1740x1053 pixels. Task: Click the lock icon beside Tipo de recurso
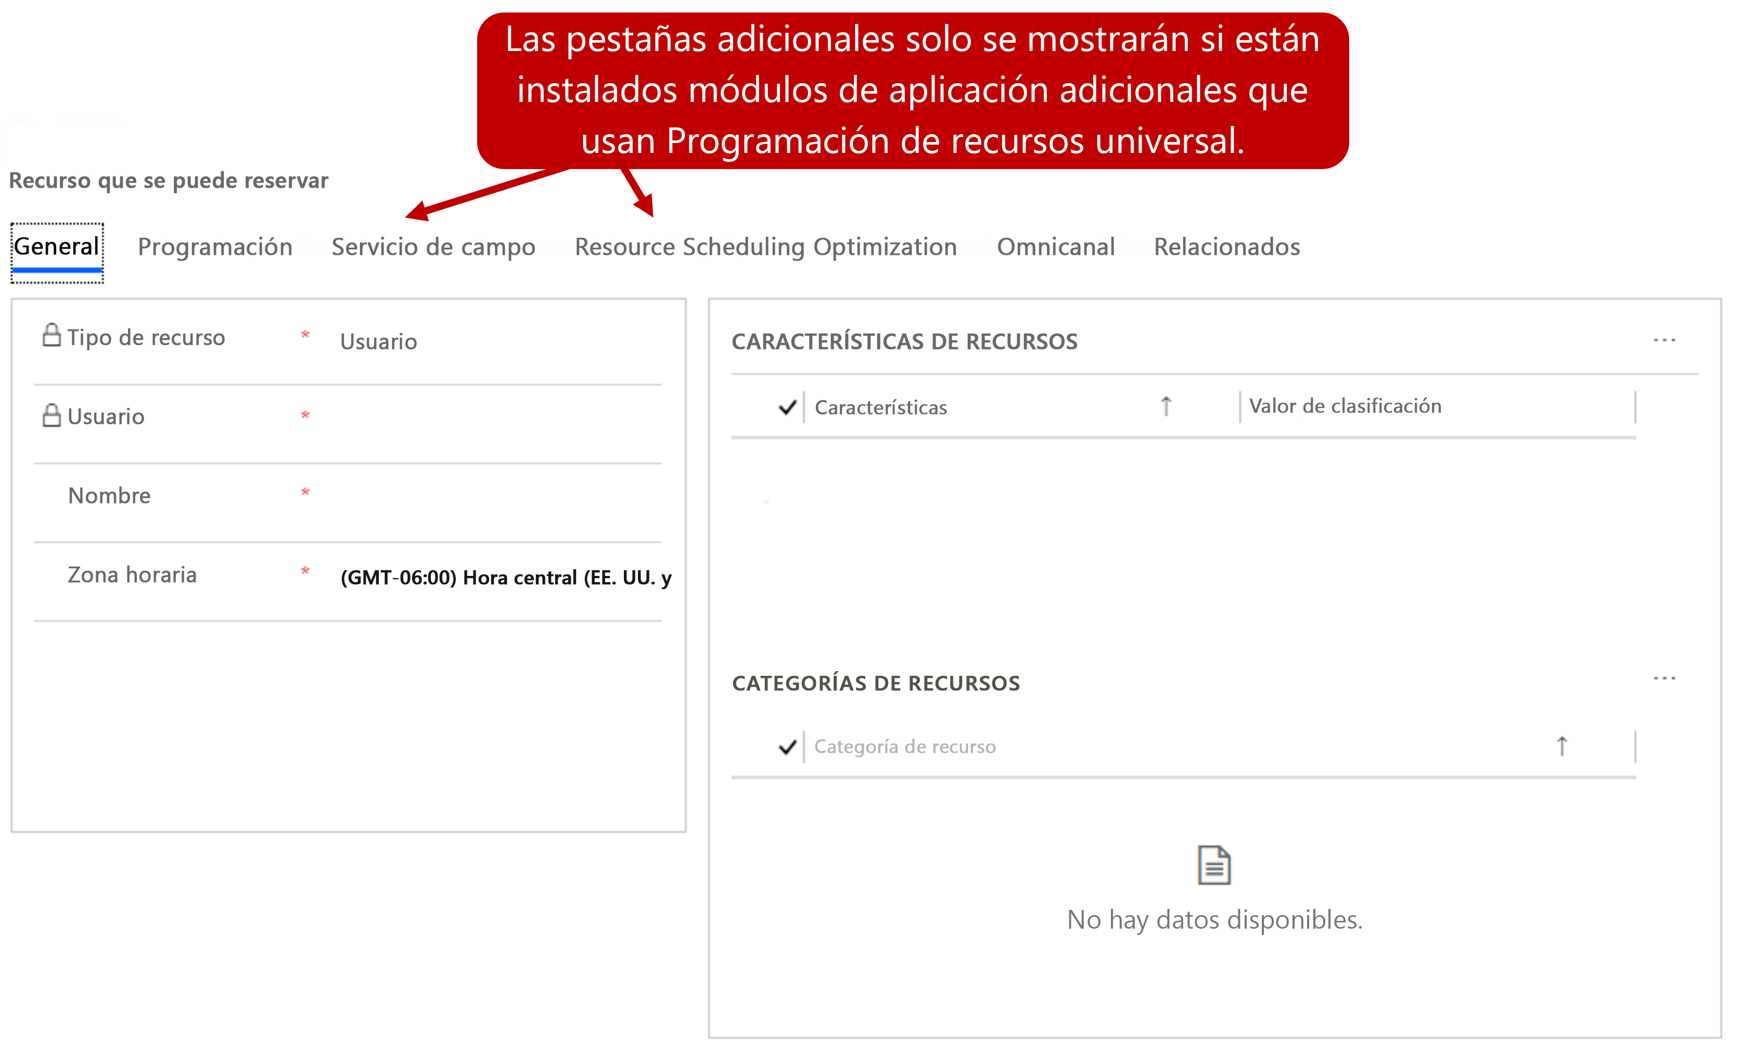point(51,335)
